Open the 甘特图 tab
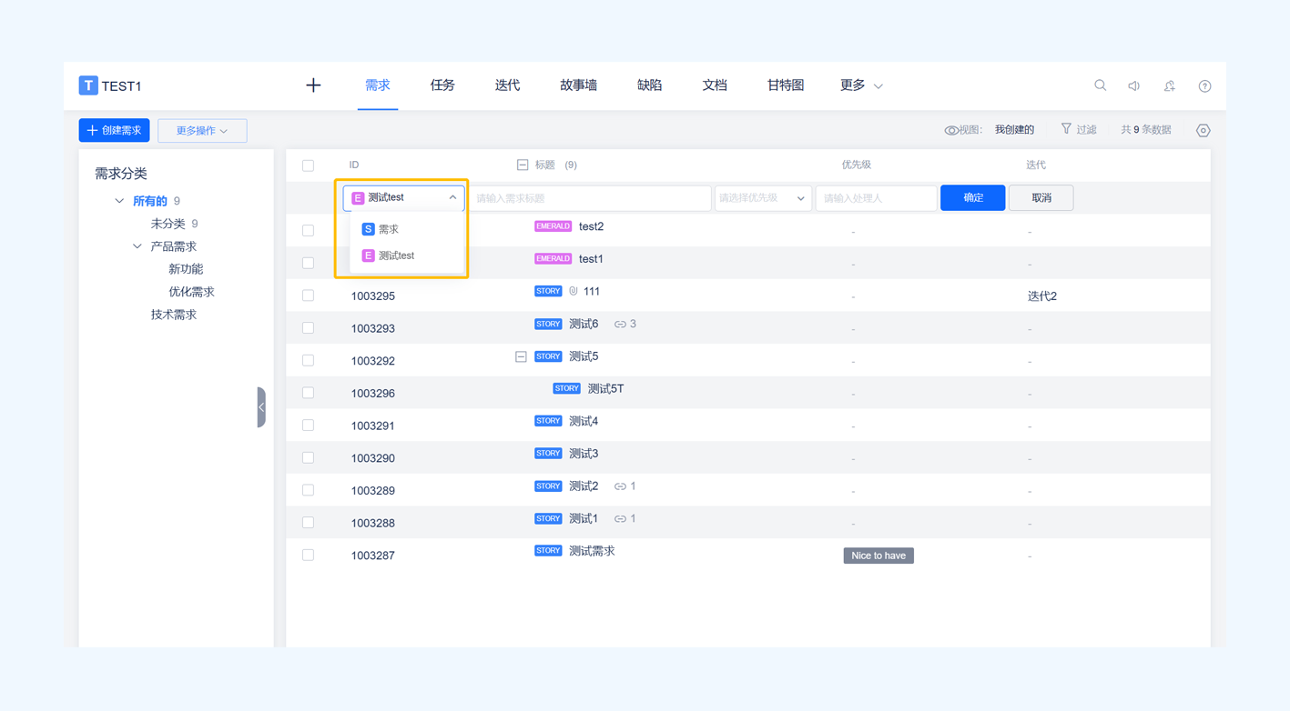This screenshot has height=711, width=1290. 786,85
